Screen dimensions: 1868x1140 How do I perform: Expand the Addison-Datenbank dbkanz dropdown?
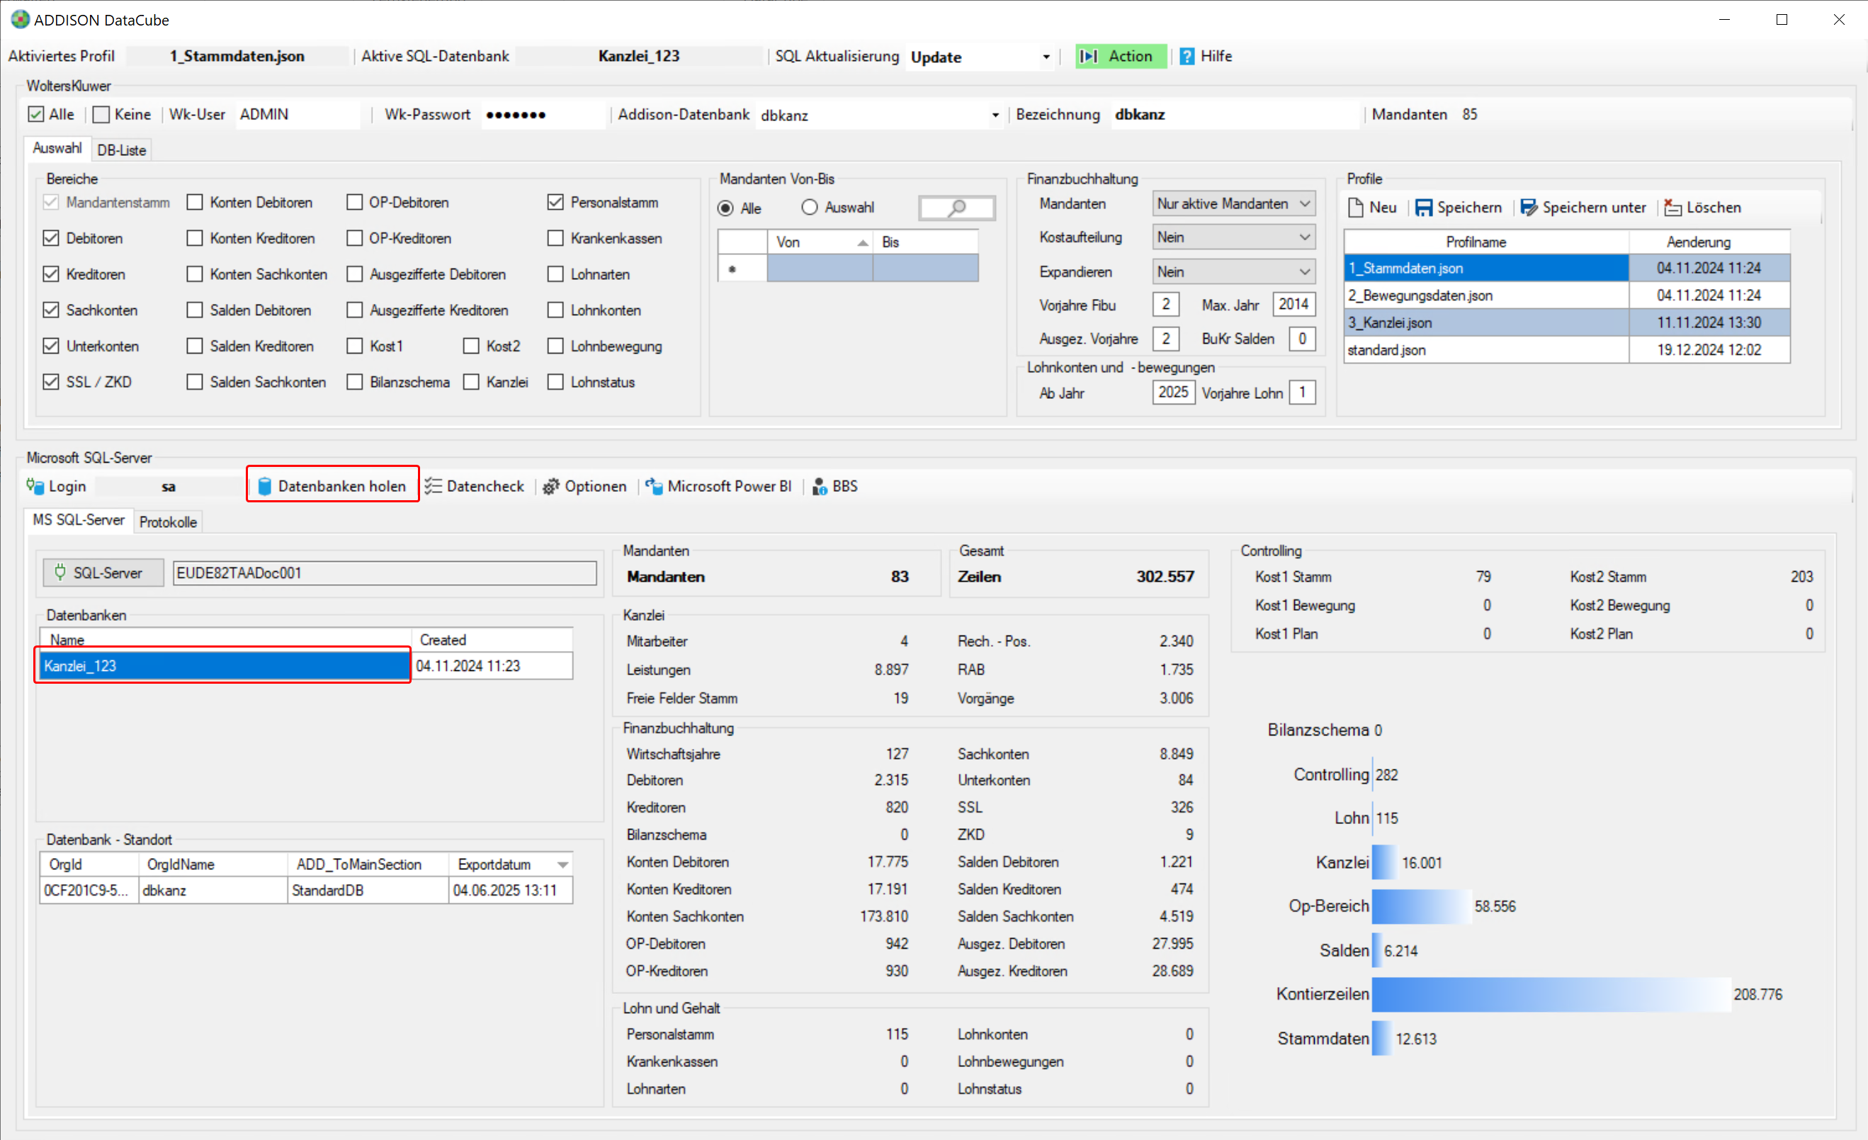click(995, 115)
